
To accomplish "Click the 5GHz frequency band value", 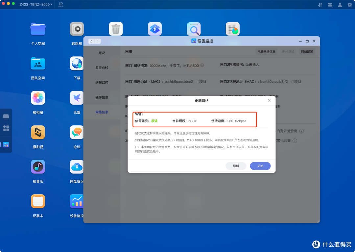I will click(x=192, y=121).
